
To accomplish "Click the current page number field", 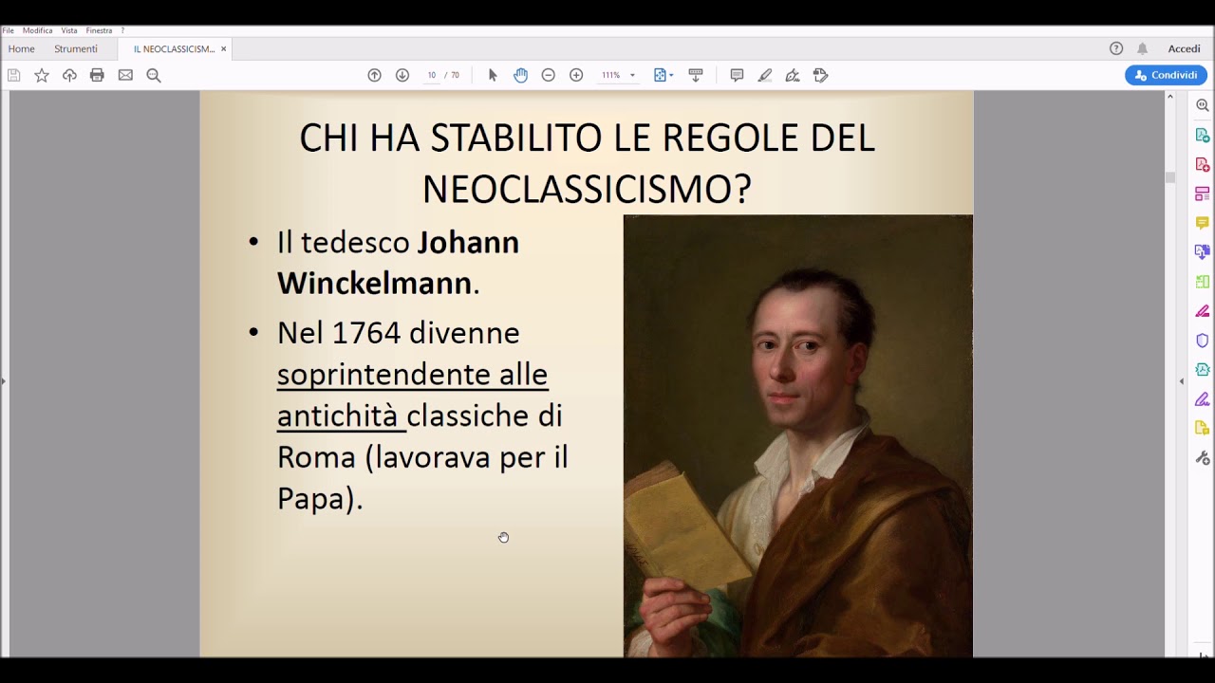I will [x=431, y=75].
